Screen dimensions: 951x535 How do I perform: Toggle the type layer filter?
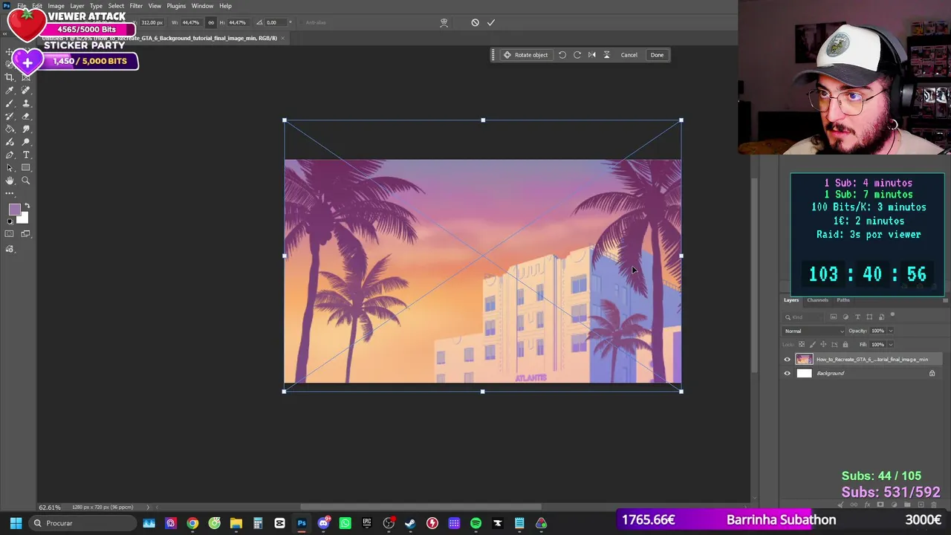pyautogui.click(x=857, y=317)
